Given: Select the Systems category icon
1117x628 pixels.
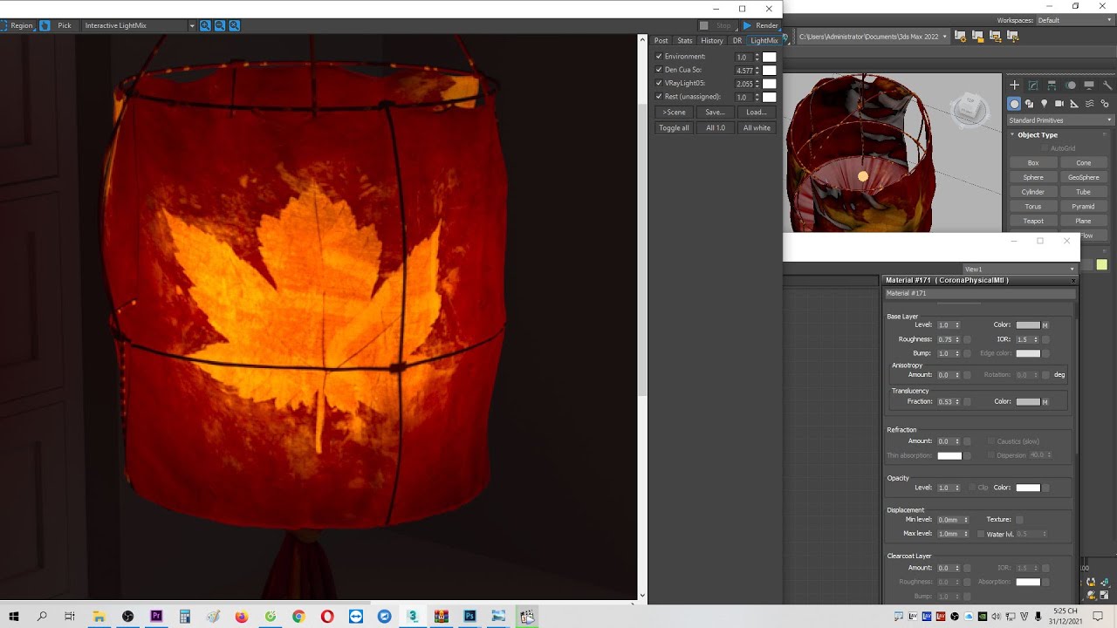Looking at the screenshot, I should [x=1105, y=104].
